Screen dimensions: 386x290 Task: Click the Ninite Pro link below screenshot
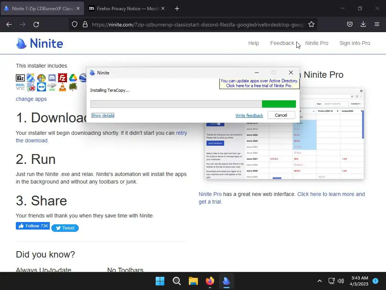pyautogui.click(x=210, y=194)
